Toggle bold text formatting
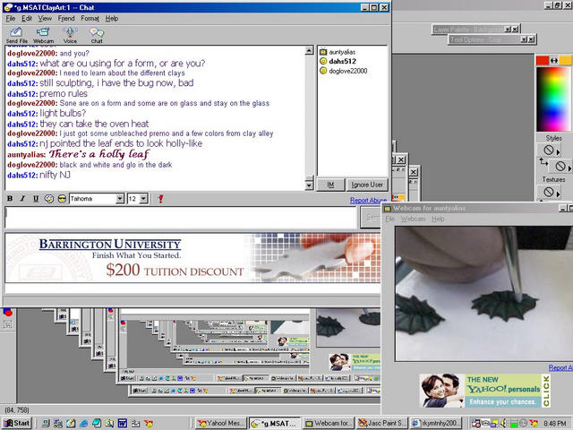The image size is (573, 430). (10, 199)
